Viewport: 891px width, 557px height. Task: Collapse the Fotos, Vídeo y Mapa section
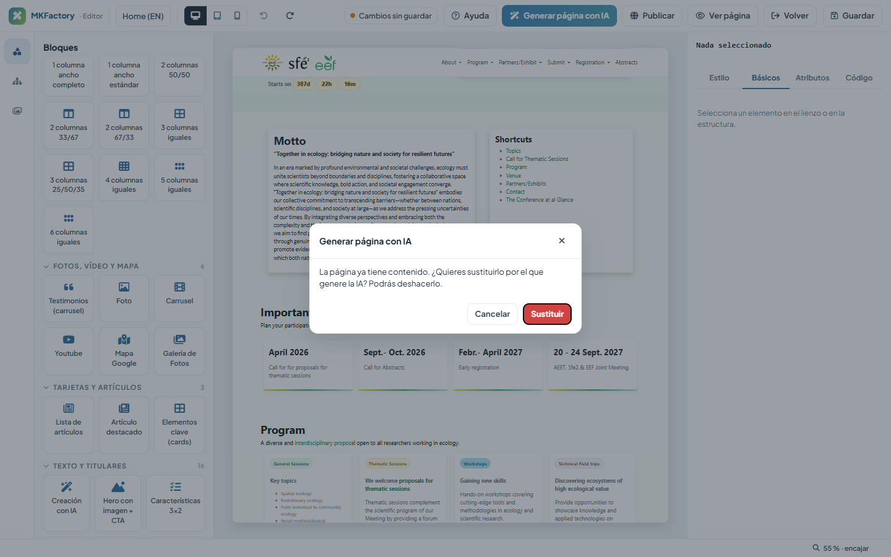coord(124,266)
